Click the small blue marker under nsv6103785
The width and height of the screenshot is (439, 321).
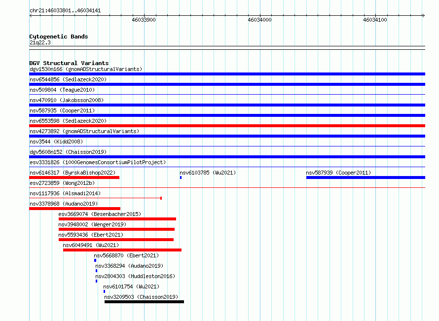[x=181, y=178]
